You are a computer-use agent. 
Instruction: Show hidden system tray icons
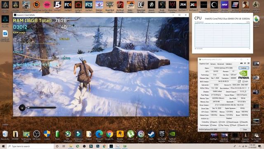point(239,146)
